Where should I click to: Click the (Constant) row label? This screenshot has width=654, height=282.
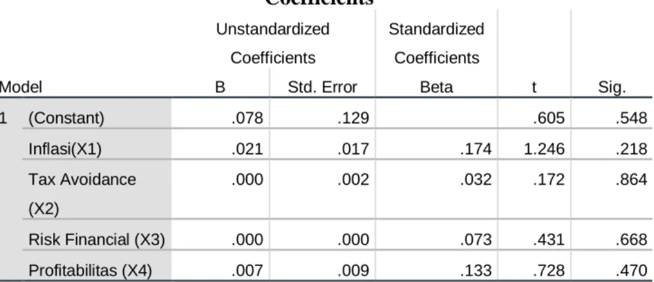[x=66, y=119]
